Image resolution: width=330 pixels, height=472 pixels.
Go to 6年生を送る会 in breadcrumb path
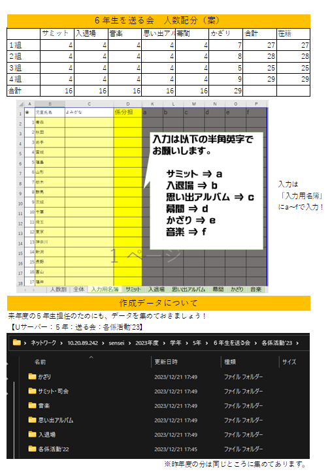pos(232,343)
